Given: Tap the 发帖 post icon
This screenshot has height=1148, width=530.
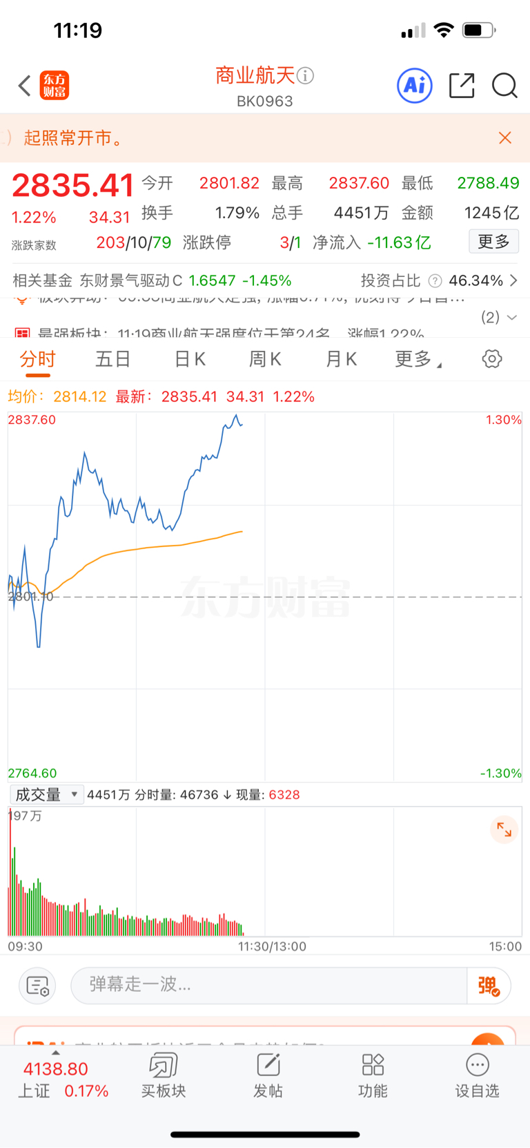Looking at the screenshot, I should (268, 1075).
